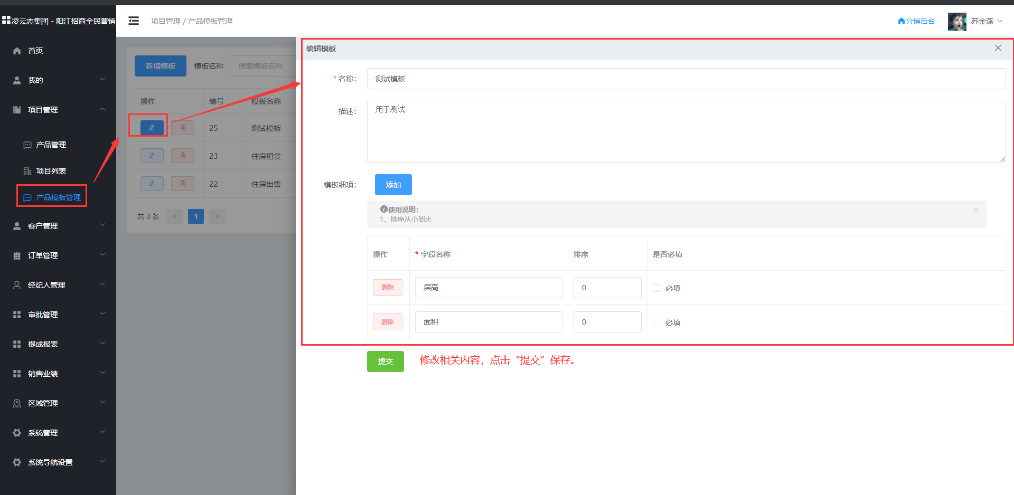This screenshot has width=1014, height=495.
Task: Click the user avatar picture
Action: coord(957,22)
